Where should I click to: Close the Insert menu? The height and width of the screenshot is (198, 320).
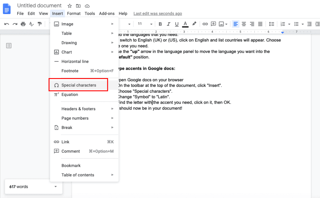point(57,13)
